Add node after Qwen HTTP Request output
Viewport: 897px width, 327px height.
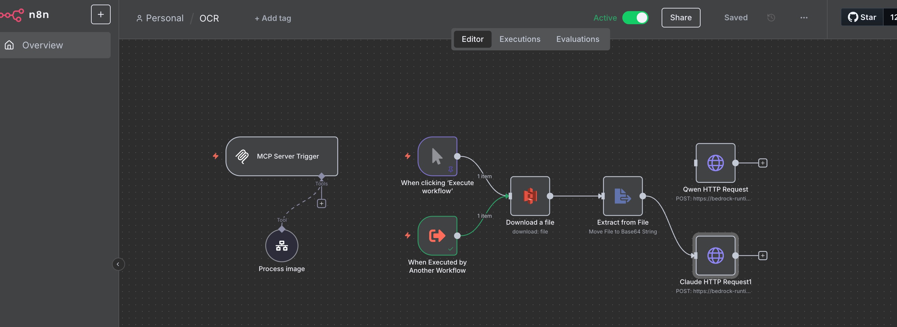click(x=762, y=163)
